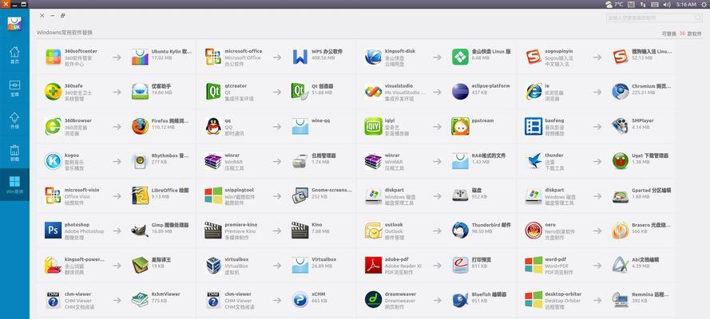
Task: Open the Bluefish 编辑器 icon
Action: pos(460,300)
